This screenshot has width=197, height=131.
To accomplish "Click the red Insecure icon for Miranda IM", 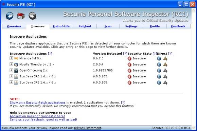I will (129, 58).
